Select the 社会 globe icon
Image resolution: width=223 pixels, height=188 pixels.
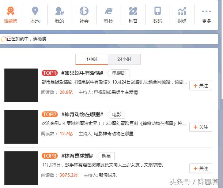[x=84, y=11]
